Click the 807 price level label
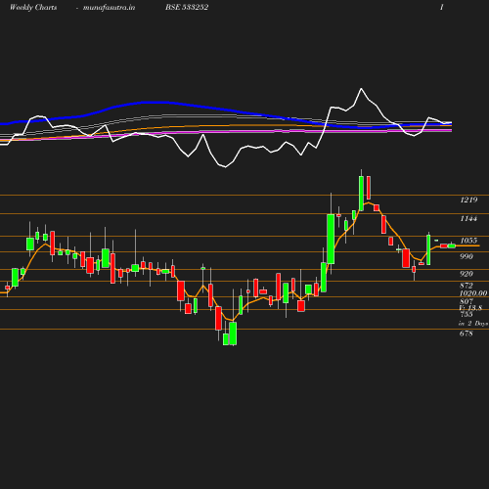Viewport: 489px width, 489px height. 467,301
